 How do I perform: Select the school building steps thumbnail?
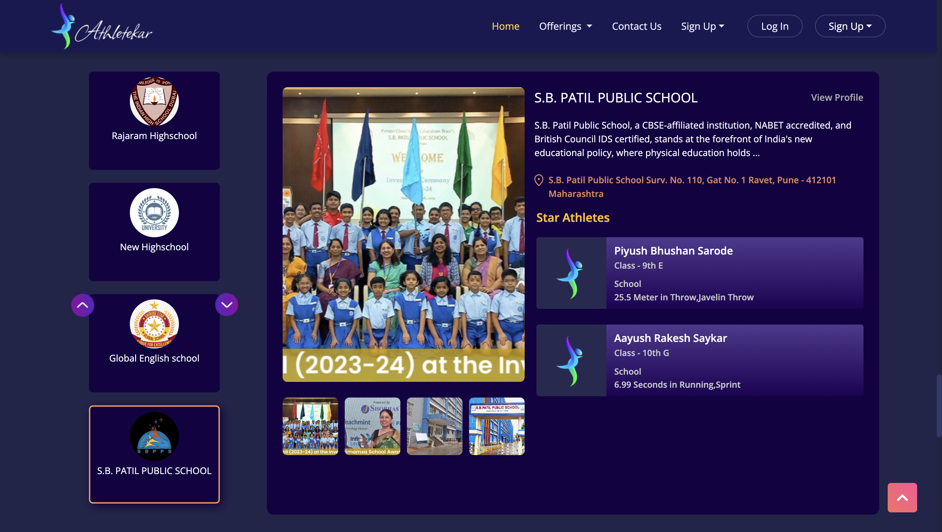(x=434, y=426)
